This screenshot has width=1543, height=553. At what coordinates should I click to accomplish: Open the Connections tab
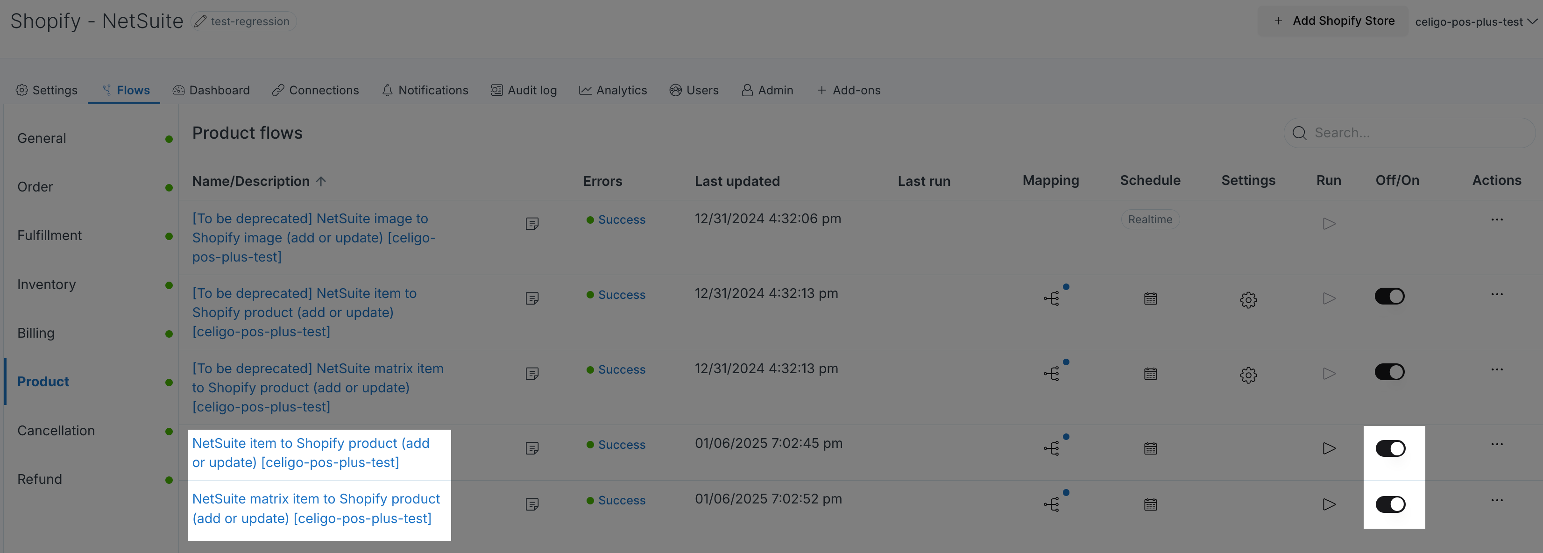pos(315,91)
